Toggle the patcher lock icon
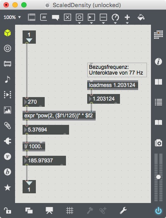 [7, 210]
